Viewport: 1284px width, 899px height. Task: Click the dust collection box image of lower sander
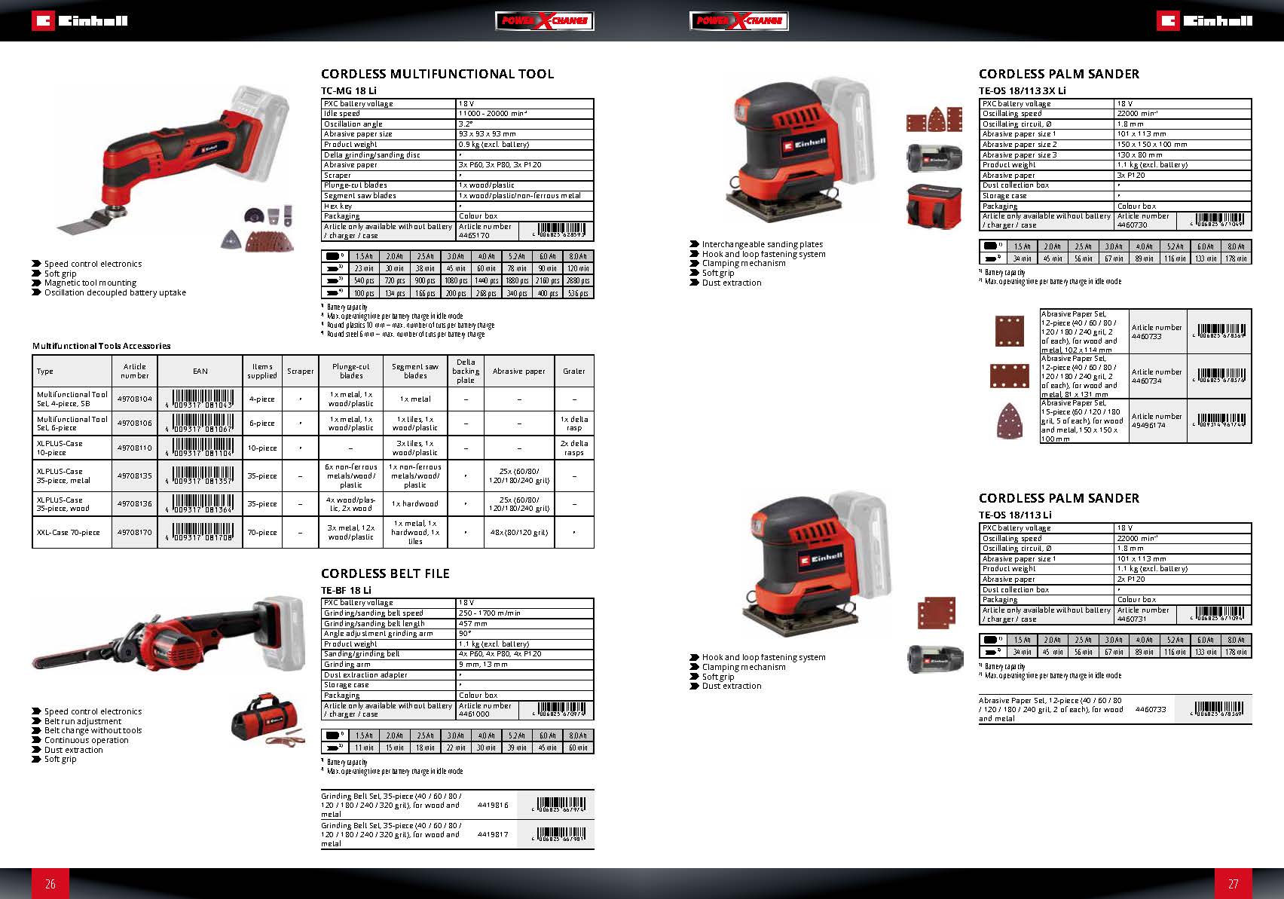(x=935, y=659)
